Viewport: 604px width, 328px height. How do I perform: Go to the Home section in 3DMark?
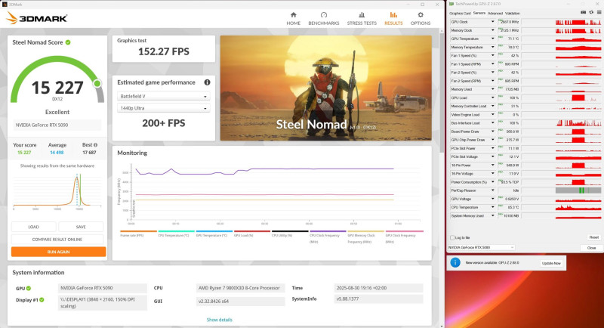click(x=293, y=18)
